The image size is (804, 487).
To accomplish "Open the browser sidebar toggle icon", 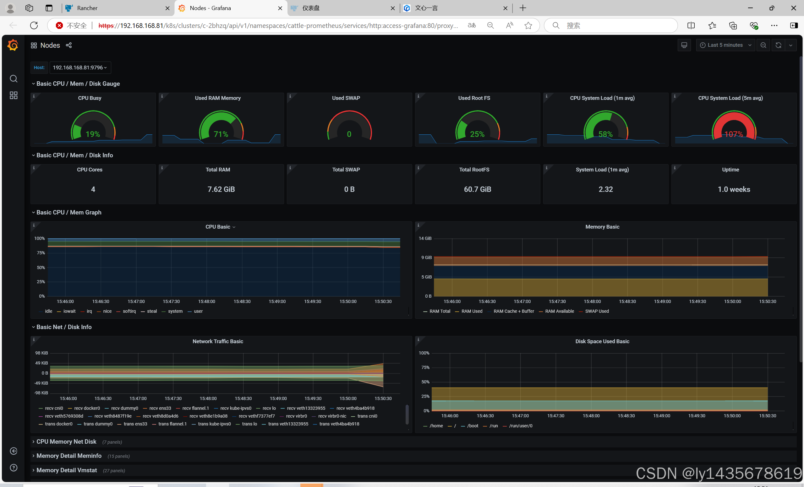I will tap(794, 25).
